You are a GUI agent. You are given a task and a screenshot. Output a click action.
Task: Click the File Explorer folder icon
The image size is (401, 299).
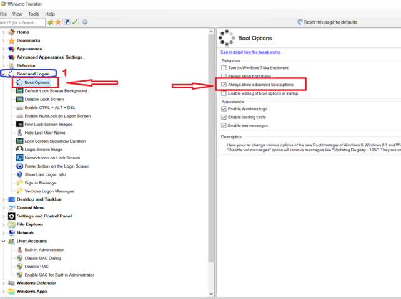click(x=11, y=224)
